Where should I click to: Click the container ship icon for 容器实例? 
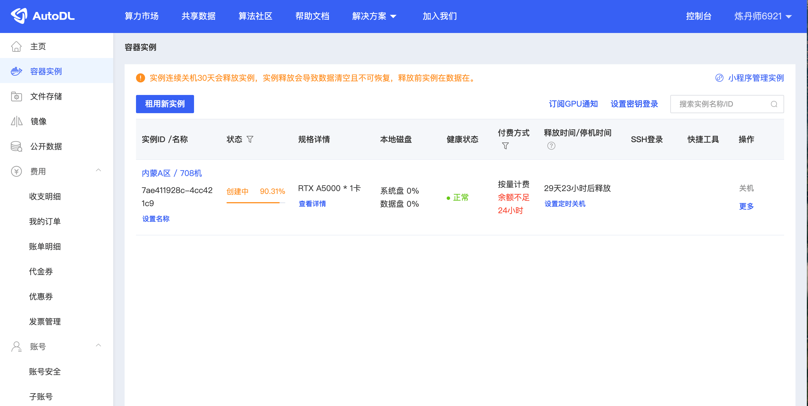point(16,71)
